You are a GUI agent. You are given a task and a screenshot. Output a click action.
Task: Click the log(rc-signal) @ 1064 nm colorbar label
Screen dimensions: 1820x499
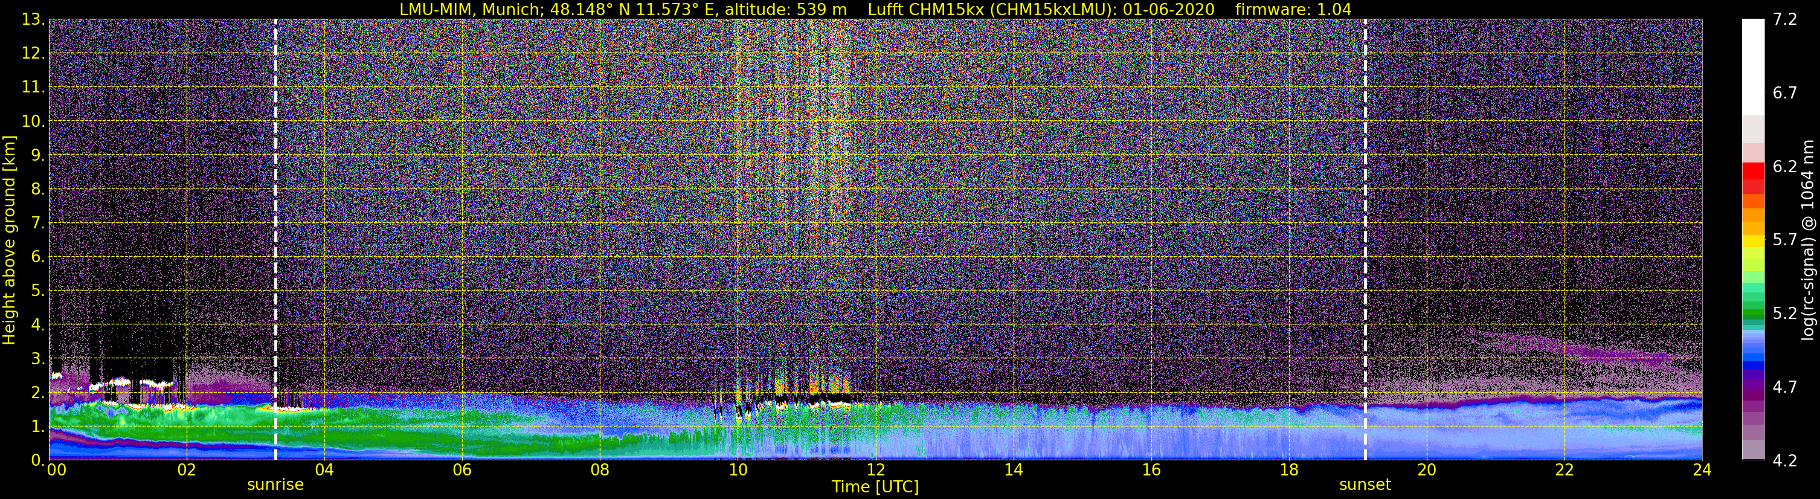[1807, 240]
